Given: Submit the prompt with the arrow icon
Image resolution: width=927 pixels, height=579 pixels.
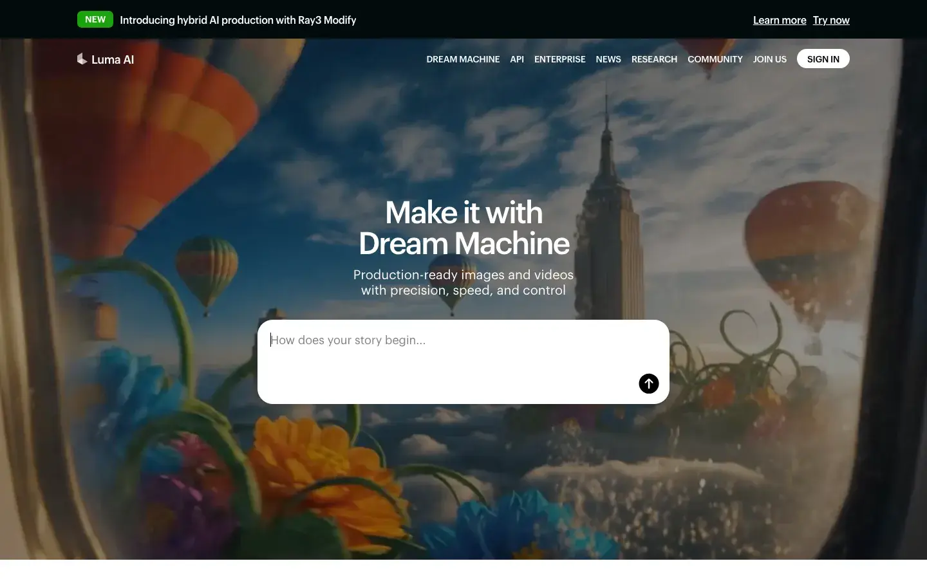Looking at the screenshot, I should click(x=648, y=383).
